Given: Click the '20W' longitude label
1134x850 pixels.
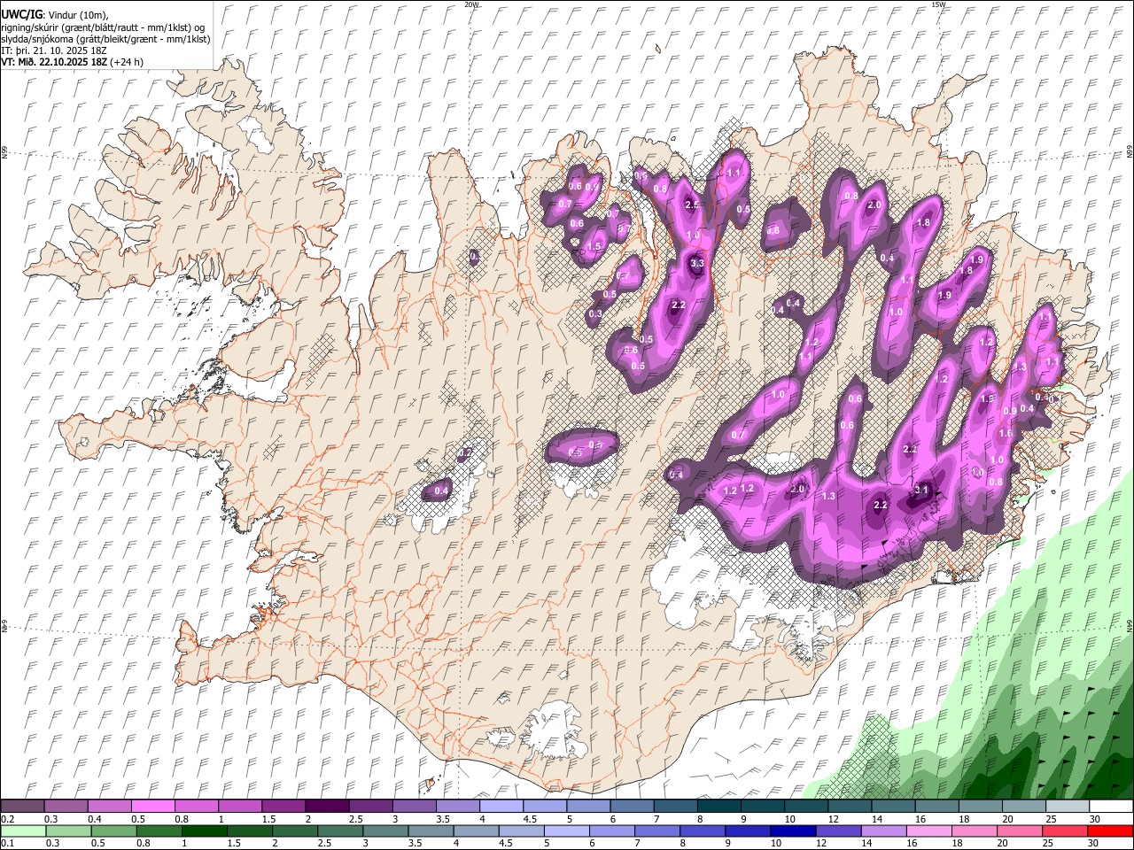Looking at the screenshot, I should point(471,4).
